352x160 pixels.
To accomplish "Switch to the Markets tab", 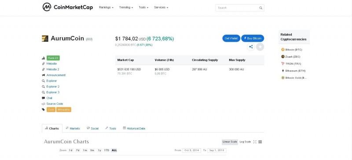I will [x=73, y=128].
